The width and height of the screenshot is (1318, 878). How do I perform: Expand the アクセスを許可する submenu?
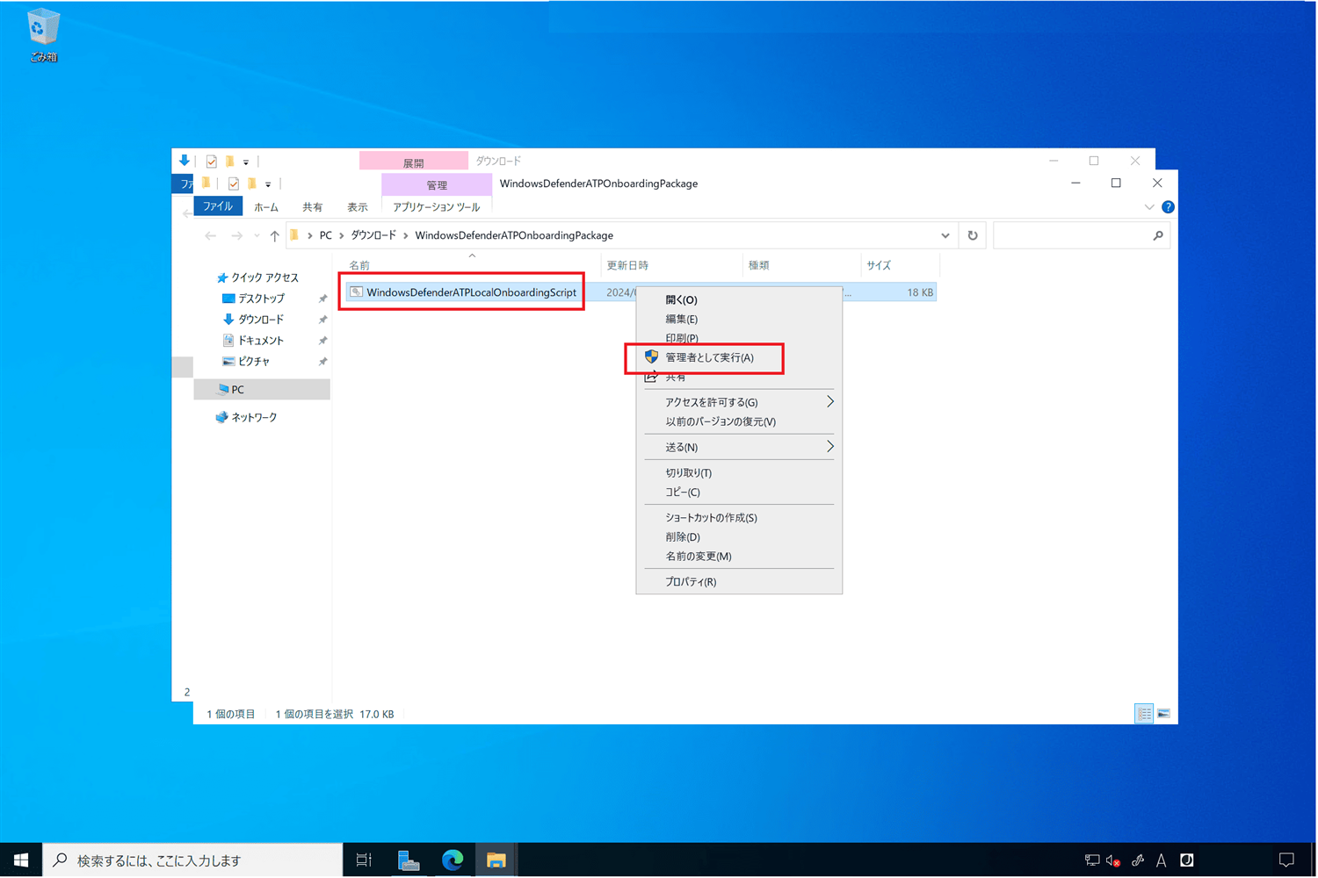(829, 402)
